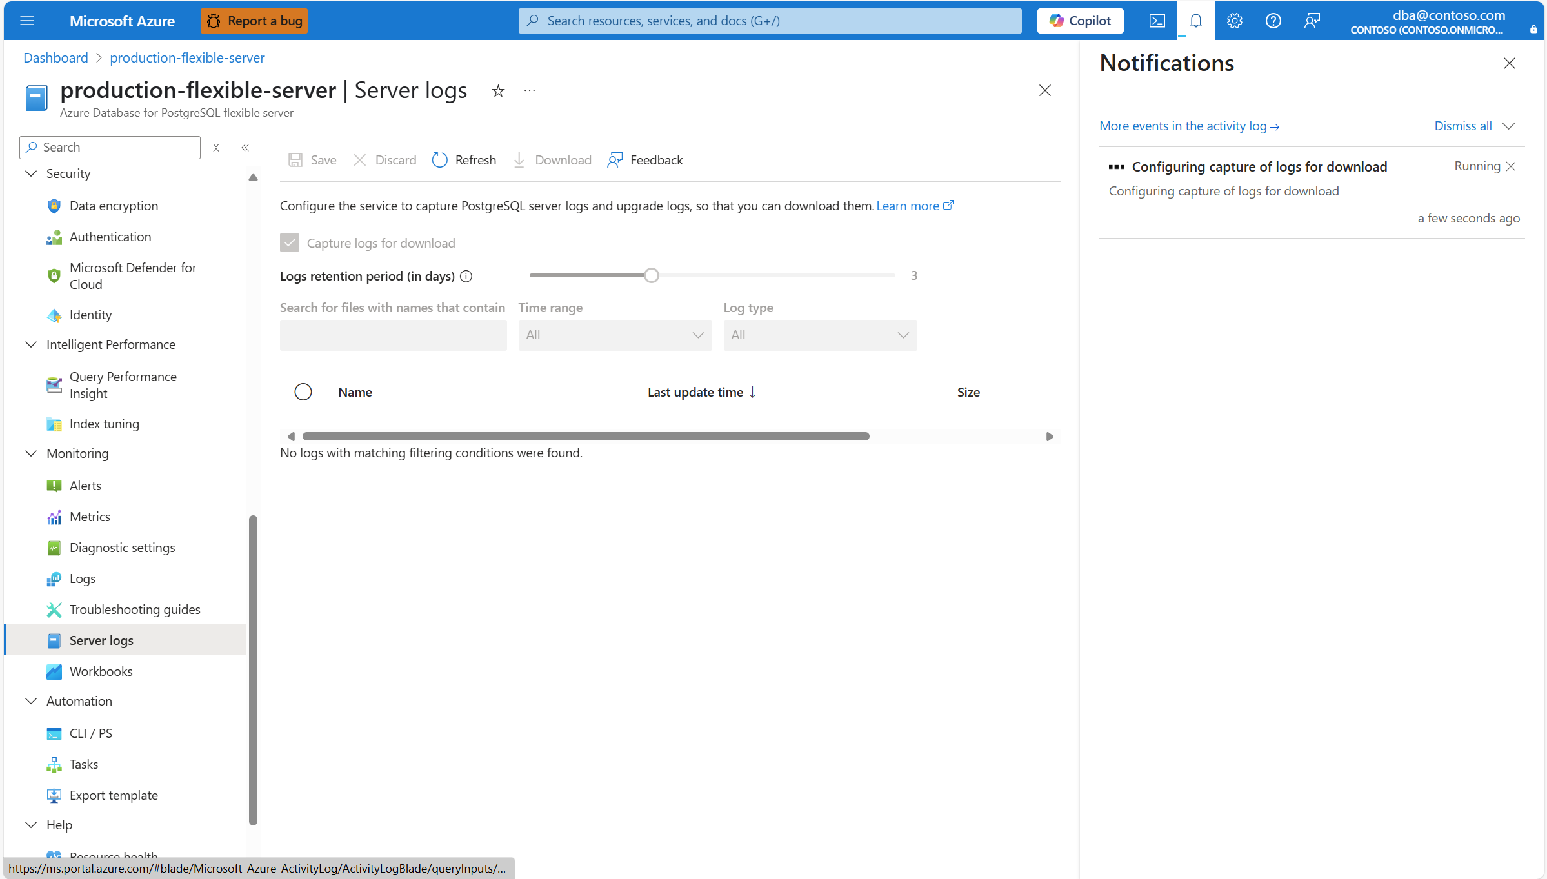Click the Dashboard breadcrumb link
The image size is (1547, 879).
[x=55, y=58]
